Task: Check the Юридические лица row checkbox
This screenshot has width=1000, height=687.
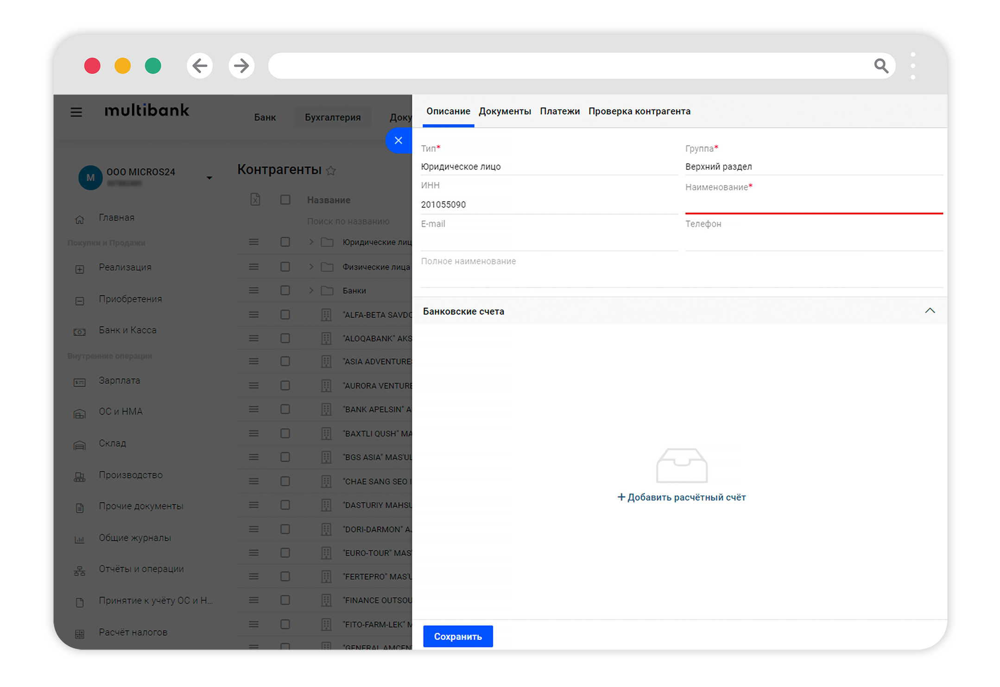Action: click(285, 242)
